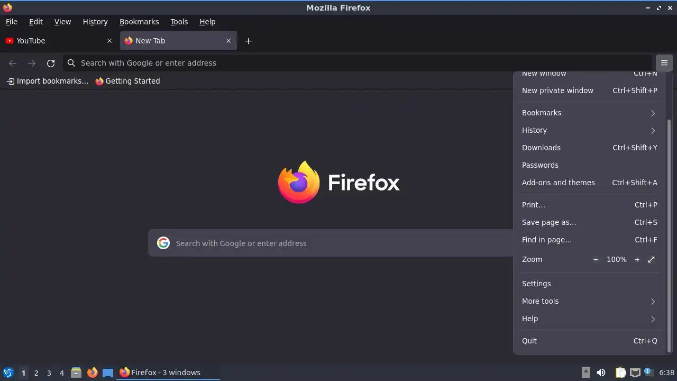This screenshot has width=677, height=381.
Task: Open the Tools menu
Action: coord(179,22)
